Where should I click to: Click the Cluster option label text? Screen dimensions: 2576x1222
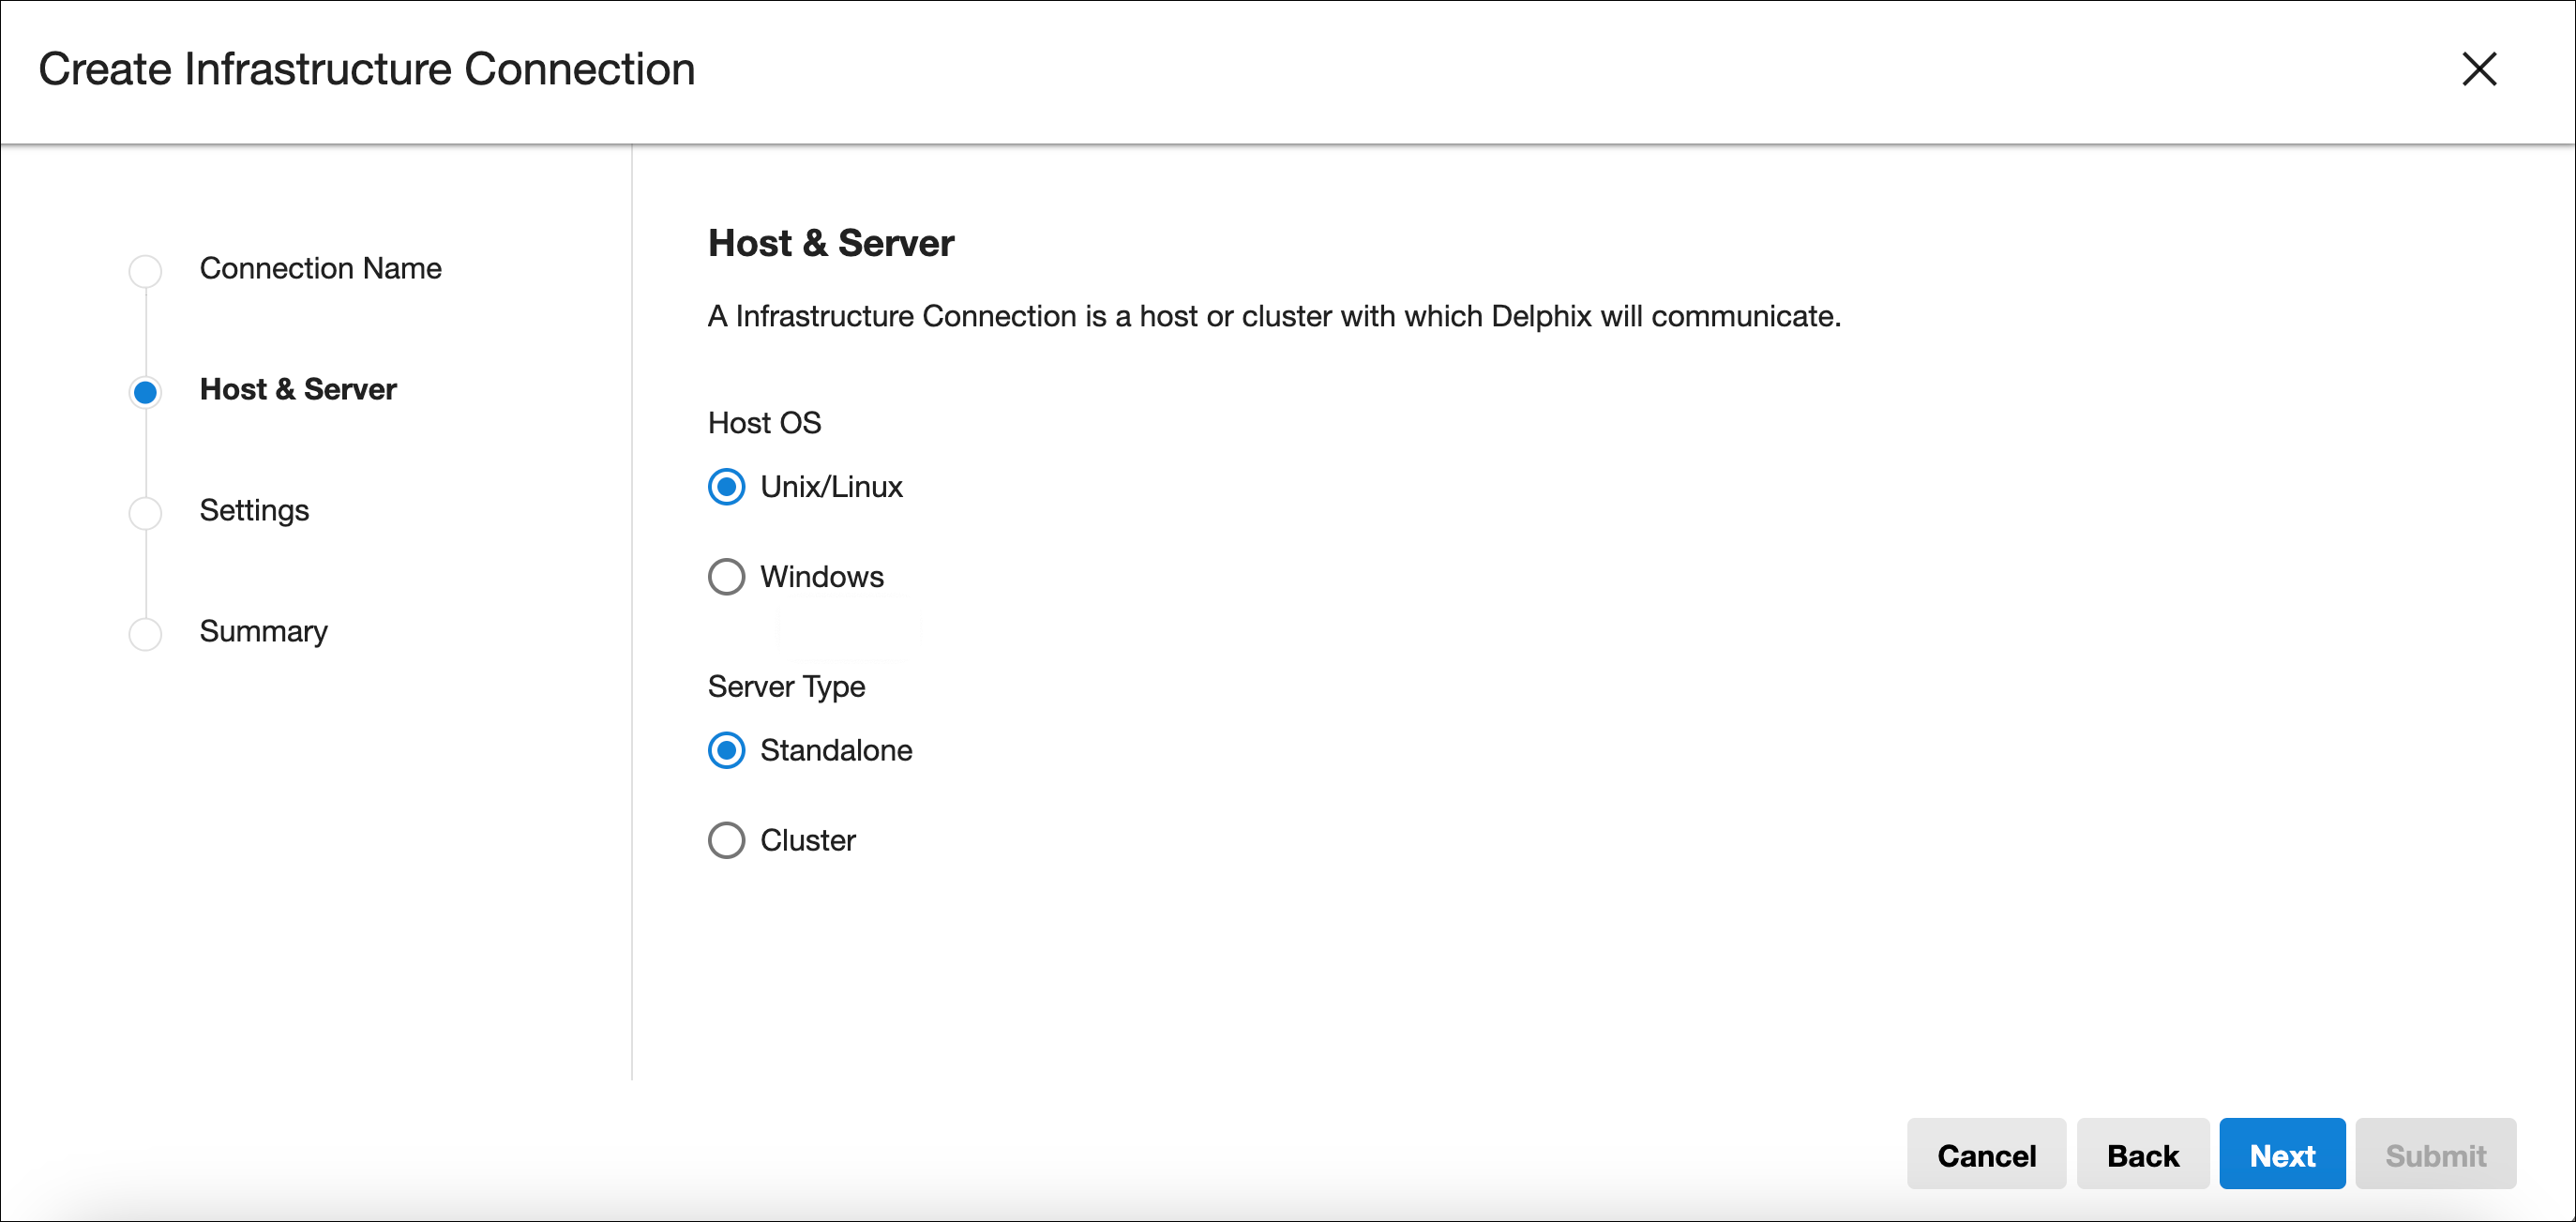807,840
